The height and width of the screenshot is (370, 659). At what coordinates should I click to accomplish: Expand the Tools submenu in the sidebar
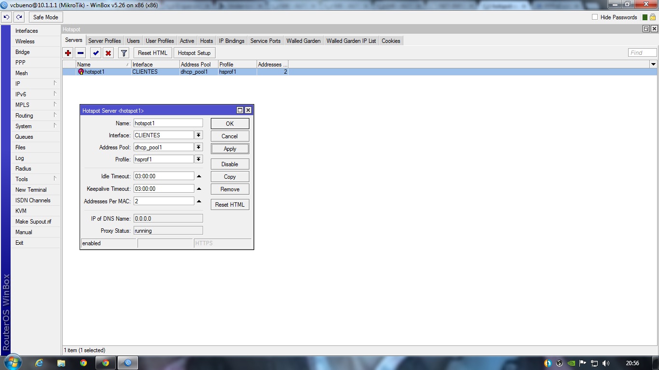point(36,179)
